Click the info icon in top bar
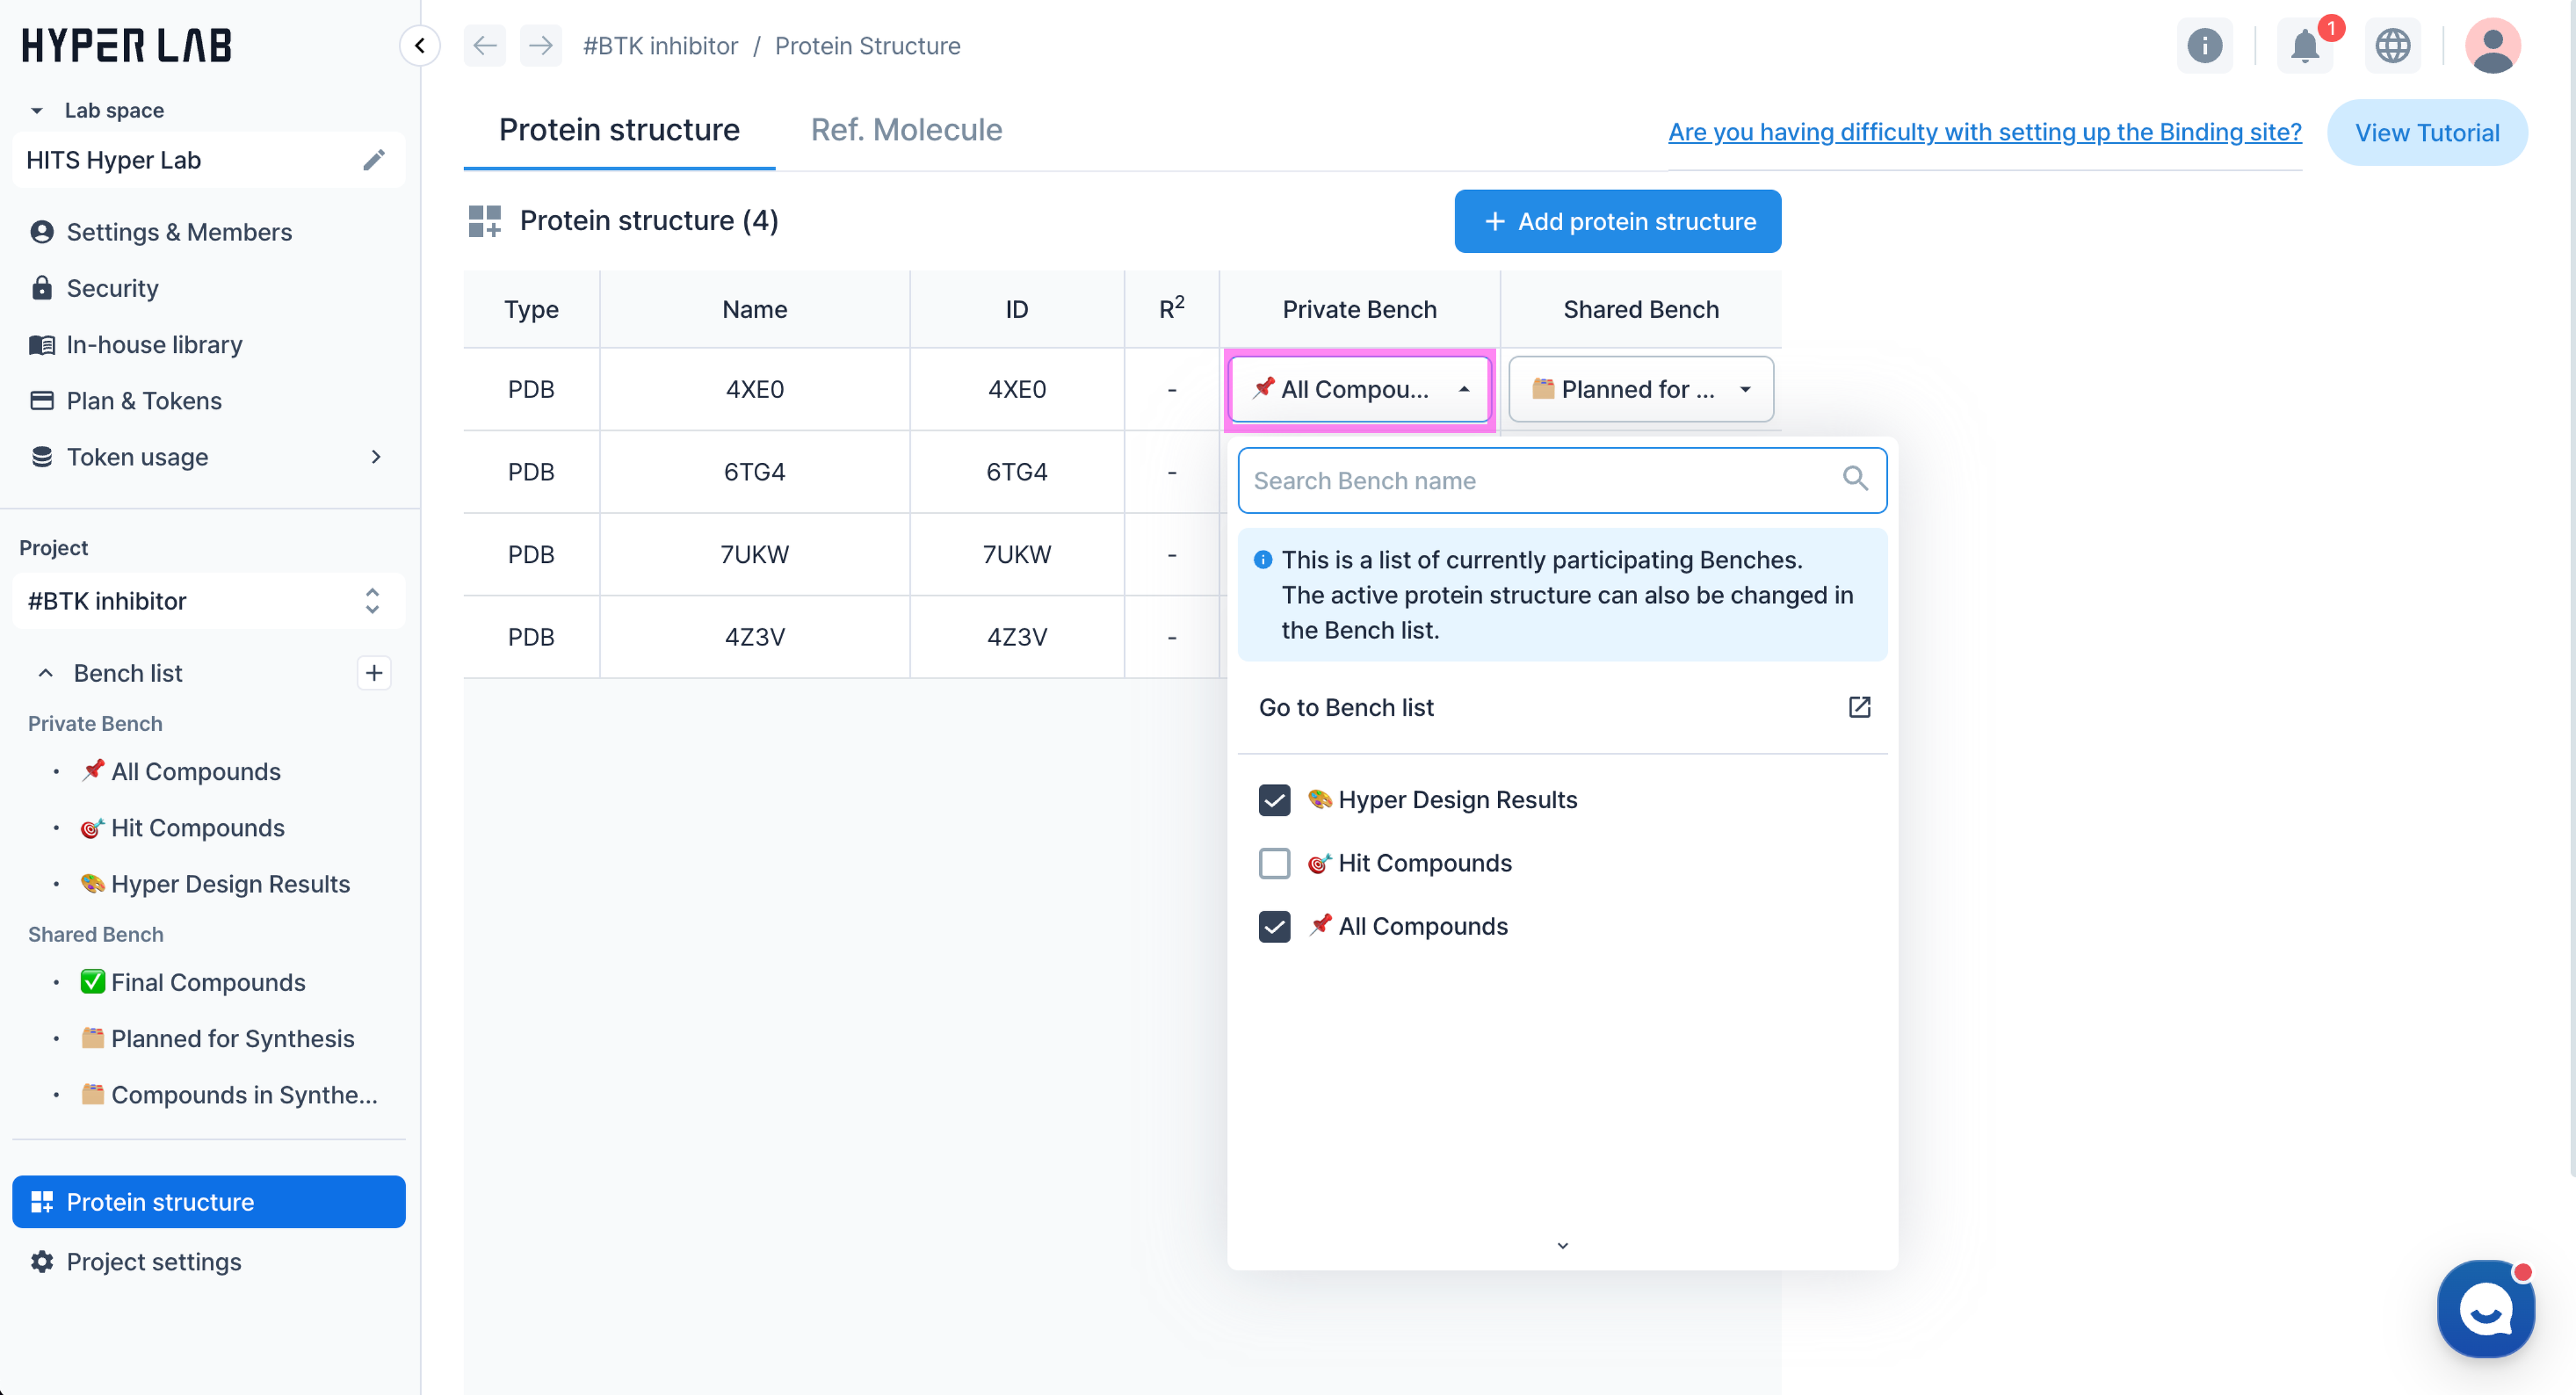 point(2204,45)
